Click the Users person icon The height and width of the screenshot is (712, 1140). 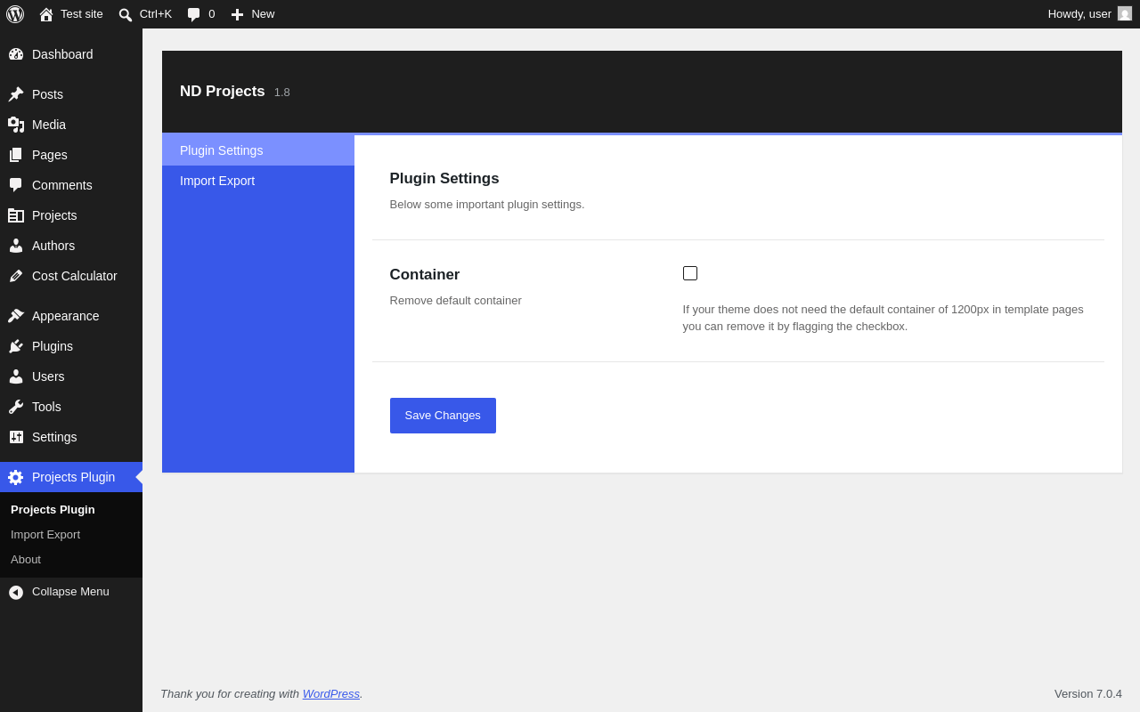pyautogui.click(x=16, y=376)
